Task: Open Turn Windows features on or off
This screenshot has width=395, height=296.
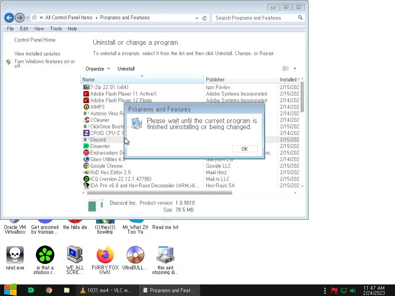Action: 45,64
